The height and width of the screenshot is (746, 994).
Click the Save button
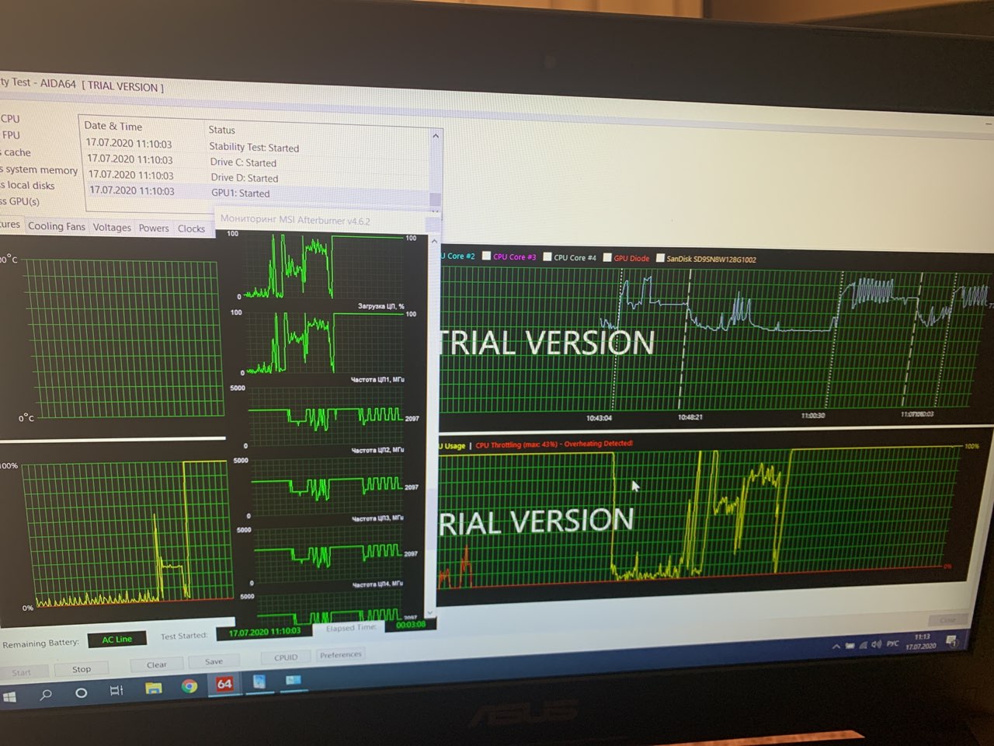pos(214,661)
